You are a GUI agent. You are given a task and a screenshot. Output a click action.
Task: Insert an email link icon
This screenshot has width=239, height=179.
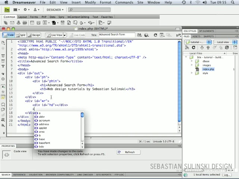pyautogui.click(x=12, y=23)
